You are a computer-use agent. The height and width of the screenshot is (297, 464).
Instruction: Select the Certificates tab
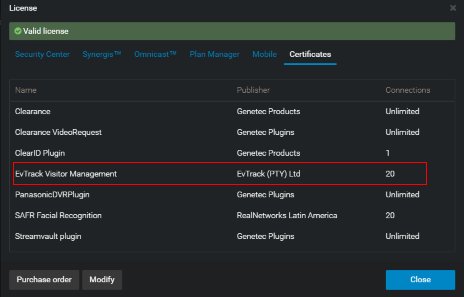310,54
